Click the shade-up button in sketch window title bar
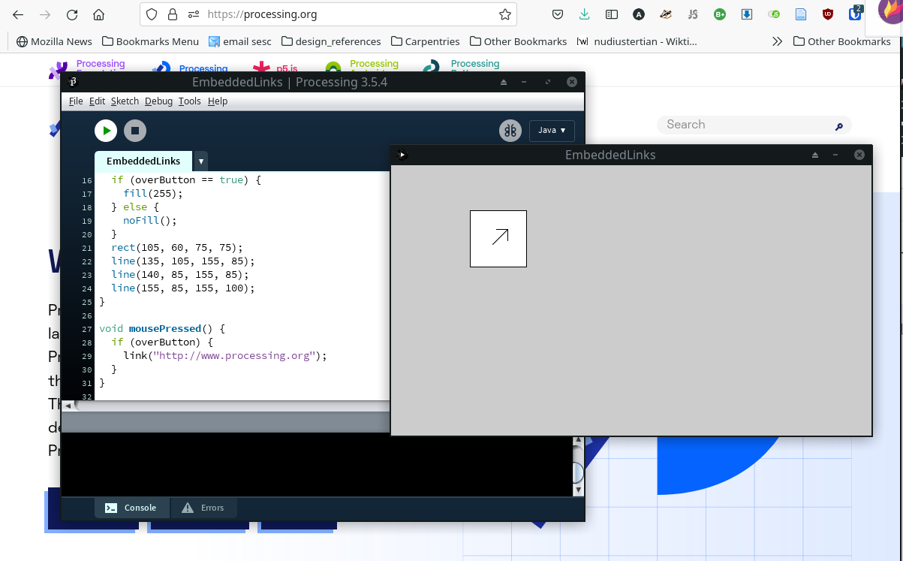 pyautogui.click(x=815, y=155)
